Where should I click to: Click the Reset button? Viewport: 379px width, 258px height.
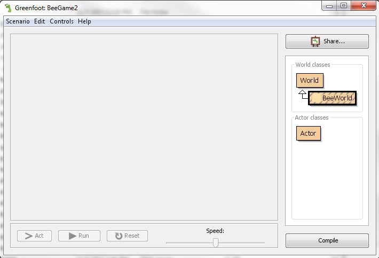(127, 236)
